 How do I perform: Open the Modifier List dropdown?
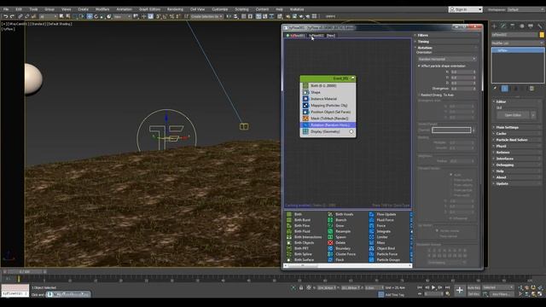coord(518,43)
